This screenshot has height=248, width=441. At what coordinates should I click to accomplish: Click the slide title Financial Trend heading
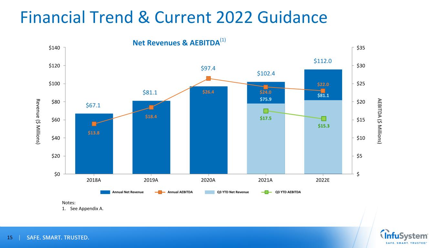click(173, 18)
